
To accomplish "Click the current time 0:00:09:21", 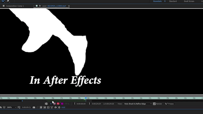I will (x=26, y=107).
